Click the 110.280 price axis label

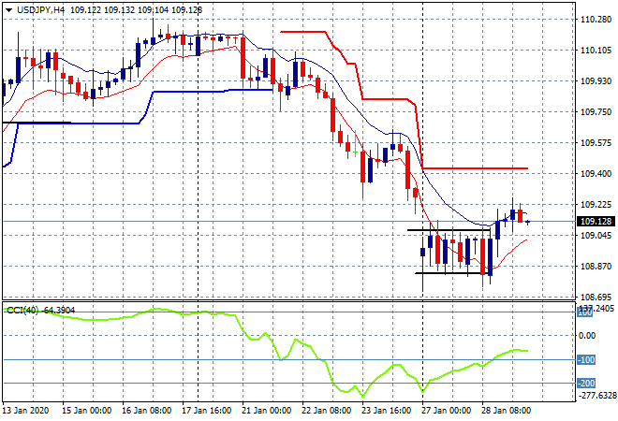(596, 20)
